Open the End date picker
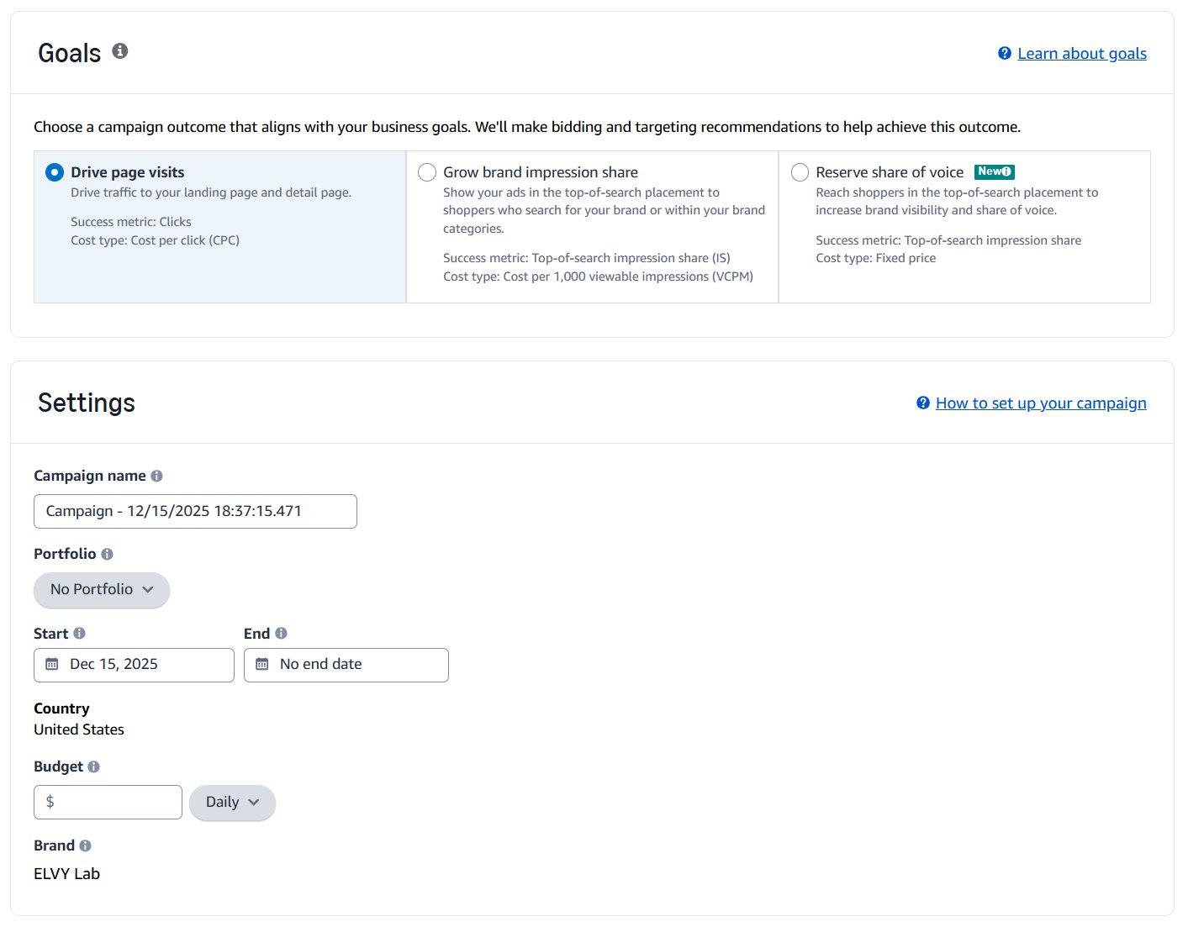 click(346, 664)
